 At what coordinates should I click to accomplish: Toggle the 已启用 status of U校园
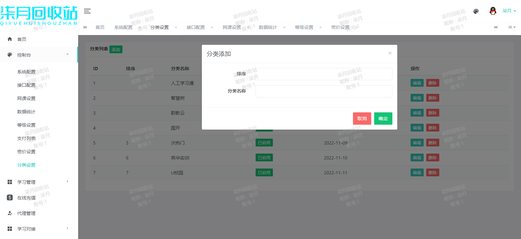coord(264,172)
